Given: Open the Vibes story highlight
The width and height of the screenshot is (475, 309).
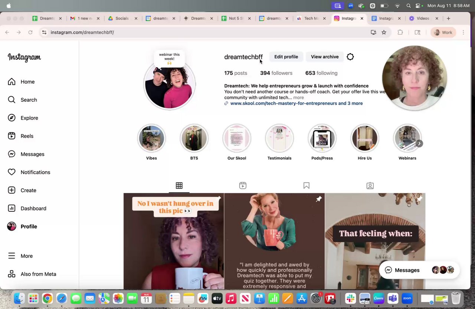Looking at the screenshot, I should point(151,138).
